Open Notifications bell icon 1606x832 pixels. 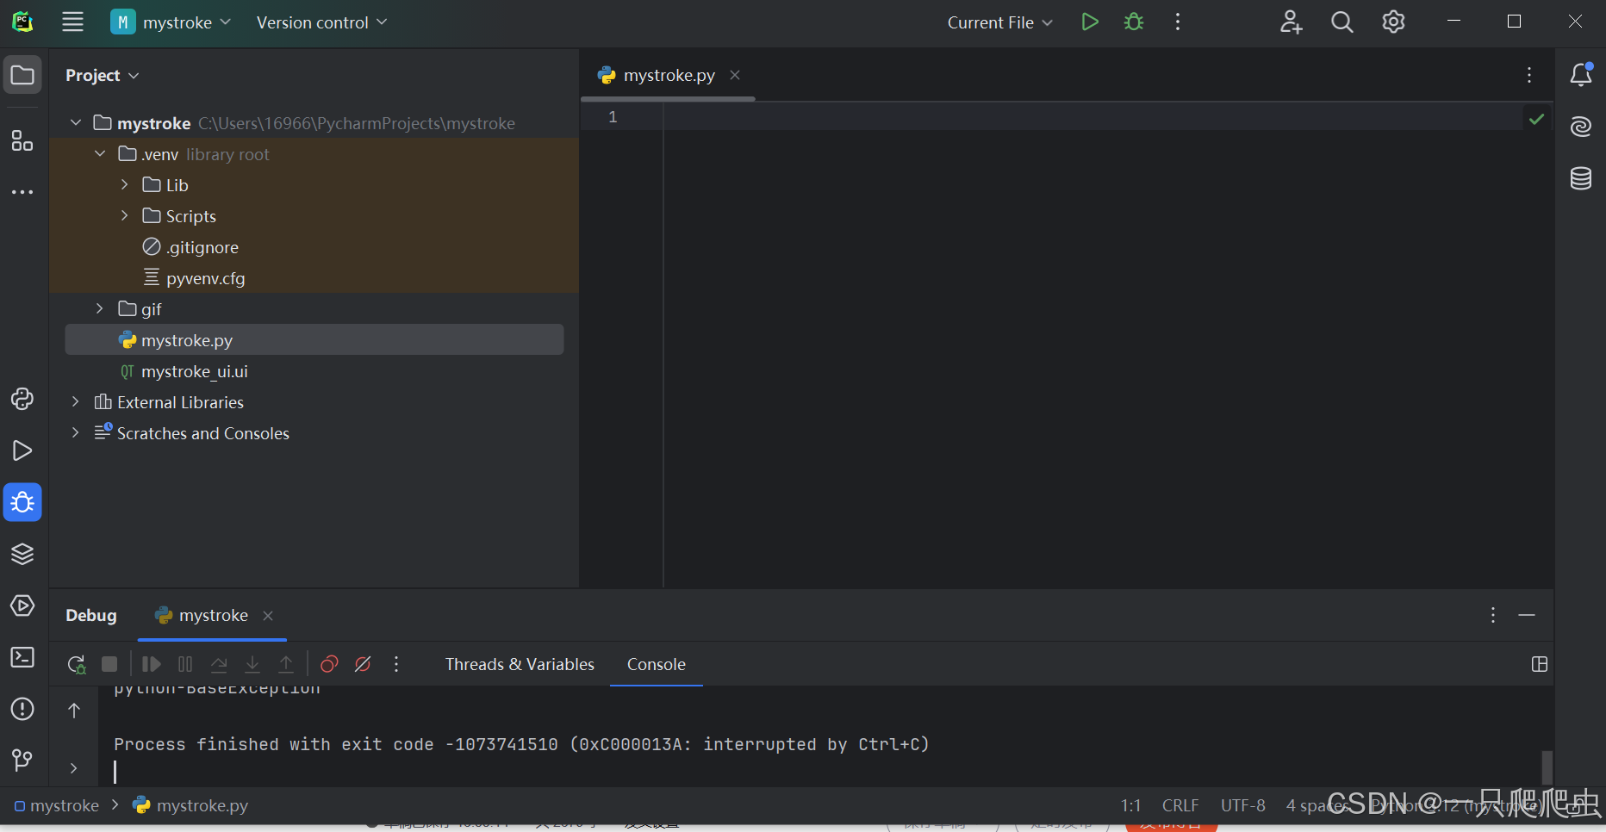tap(1581, 75)
